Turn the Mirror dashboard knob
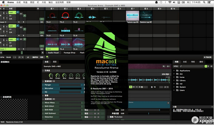 tap(78, 75)
